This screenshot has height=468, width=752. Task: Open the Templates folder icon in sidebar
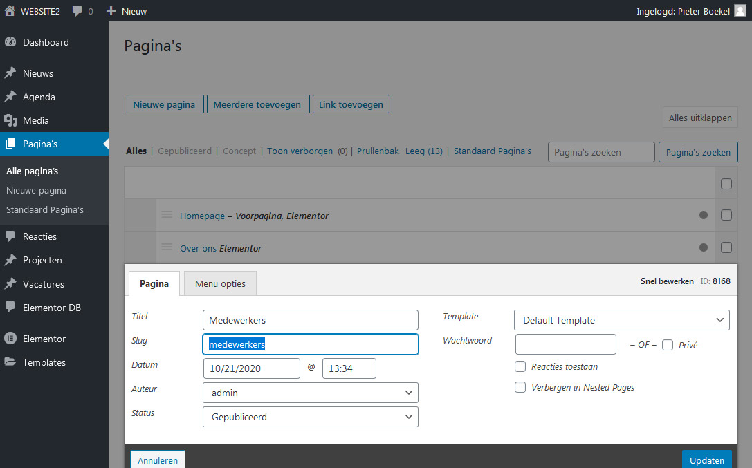point(10,362)
